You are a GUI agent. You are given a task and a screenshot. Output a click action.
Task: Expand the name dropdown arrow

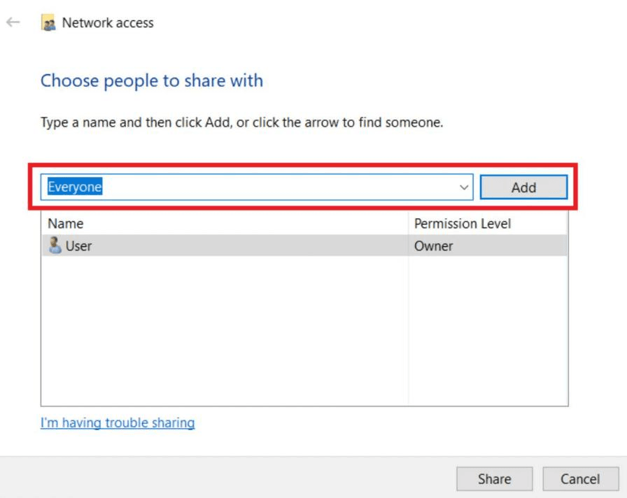463,187
